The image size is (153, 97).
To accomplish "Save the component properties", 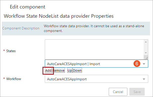I will coord(137,92).
